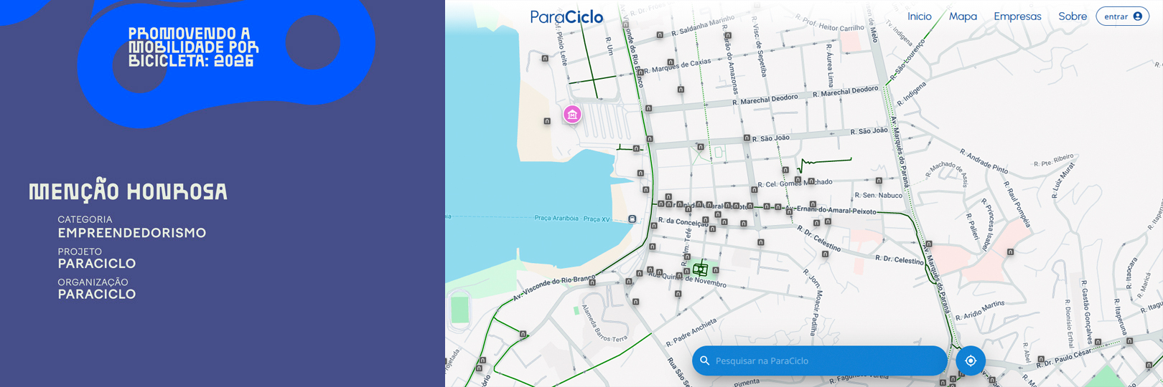Click the pink museum marker on the map
Image resolution: width=1163 pixels, height=387 pixels.
(x=572, y=115)
